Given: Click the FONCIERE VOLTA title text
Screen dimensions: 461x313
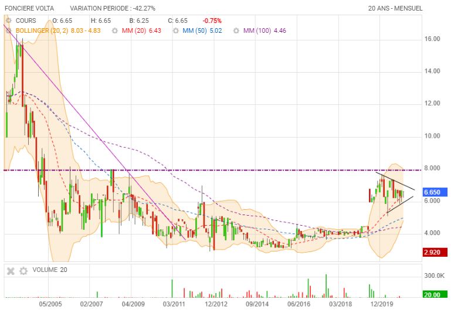Looking at the screenshot, I should (29, 8).
